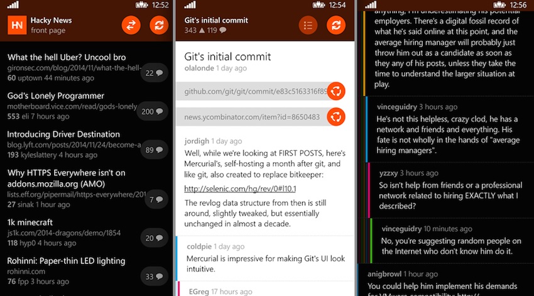
Task: Refresh the Git's initial commit thread
Action: [336, 25]
